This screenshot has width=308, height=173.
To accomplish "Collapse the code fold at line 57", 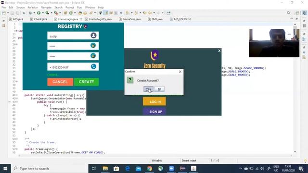I will click(x=17, y=149).
